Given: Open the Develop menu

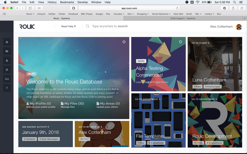Looking at the screenshot, I should point(83,2).
